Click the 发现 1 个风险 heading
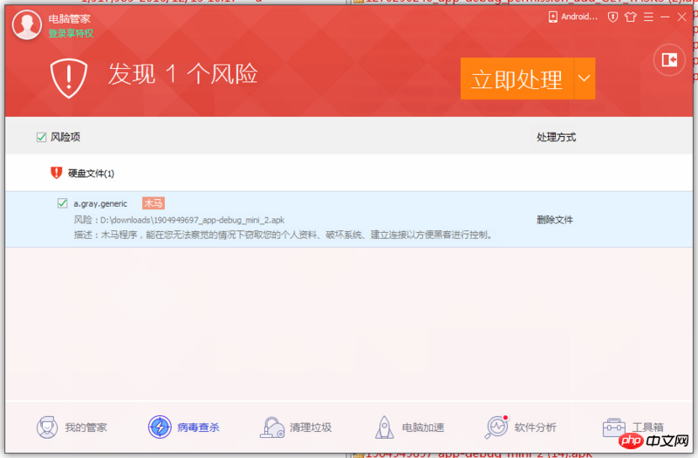 pos(183,74)
